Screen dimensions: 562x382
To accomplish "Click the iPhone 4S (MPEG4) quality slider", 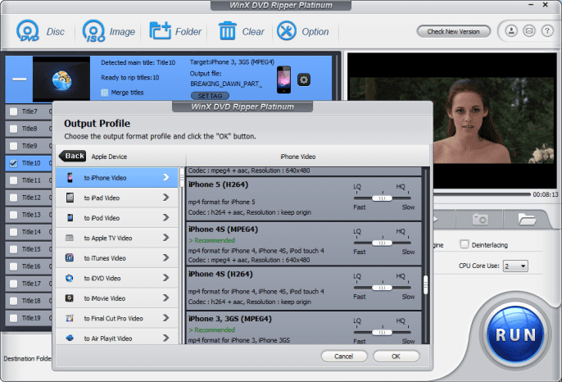I will click(382, 243).
